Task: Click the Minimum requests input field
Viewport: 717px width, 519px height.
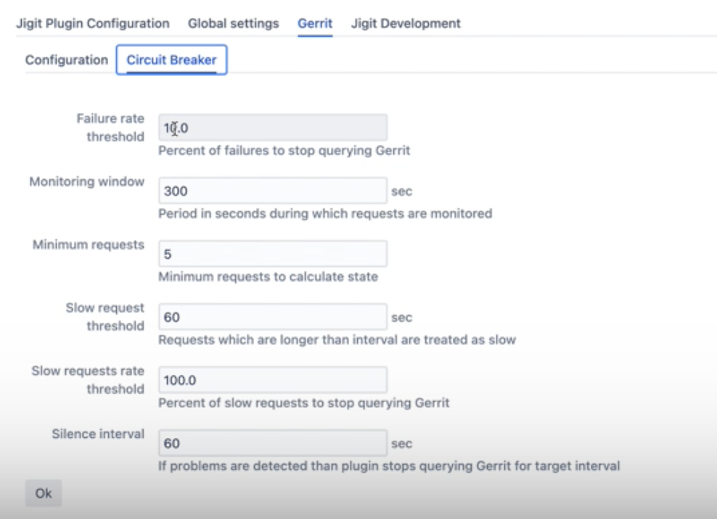Action: pyautogui.click(x=272, y=254)
